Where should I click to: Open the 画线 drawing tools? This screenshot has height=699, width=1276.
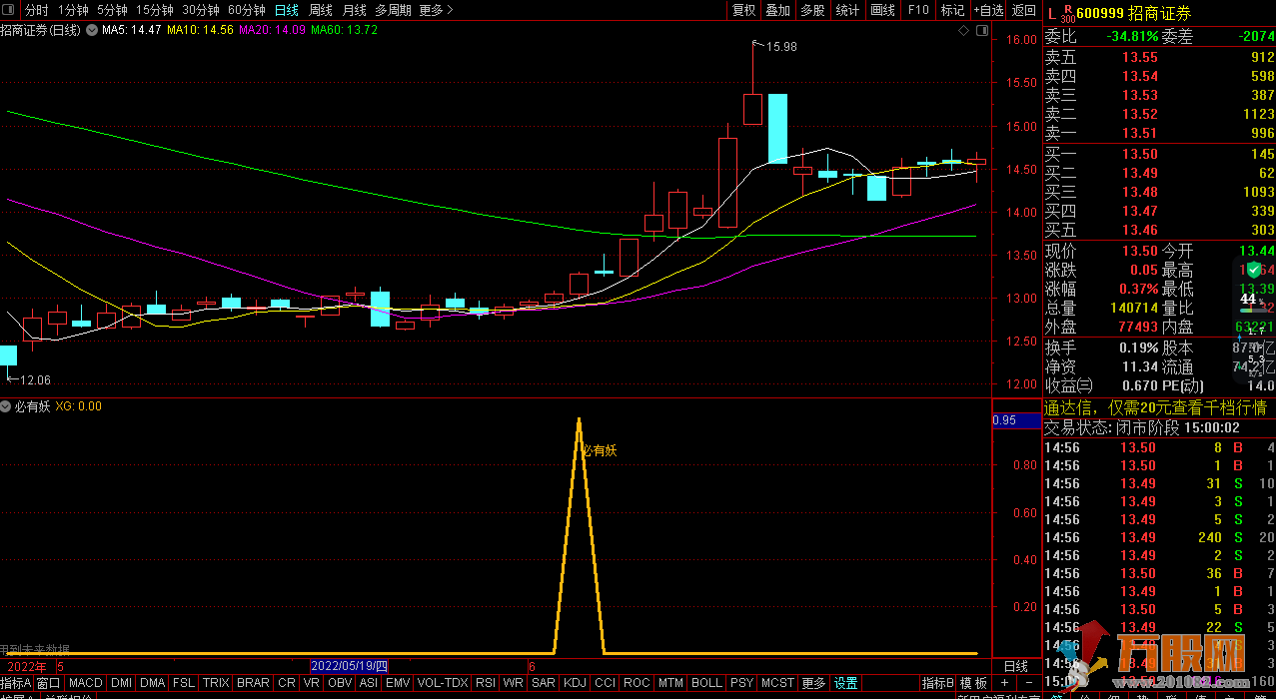(x=882, y=10)
